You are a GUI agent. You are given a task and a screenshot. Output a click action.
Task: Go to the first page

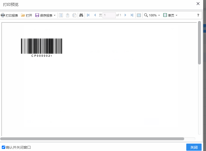click(x=88, y=15)
